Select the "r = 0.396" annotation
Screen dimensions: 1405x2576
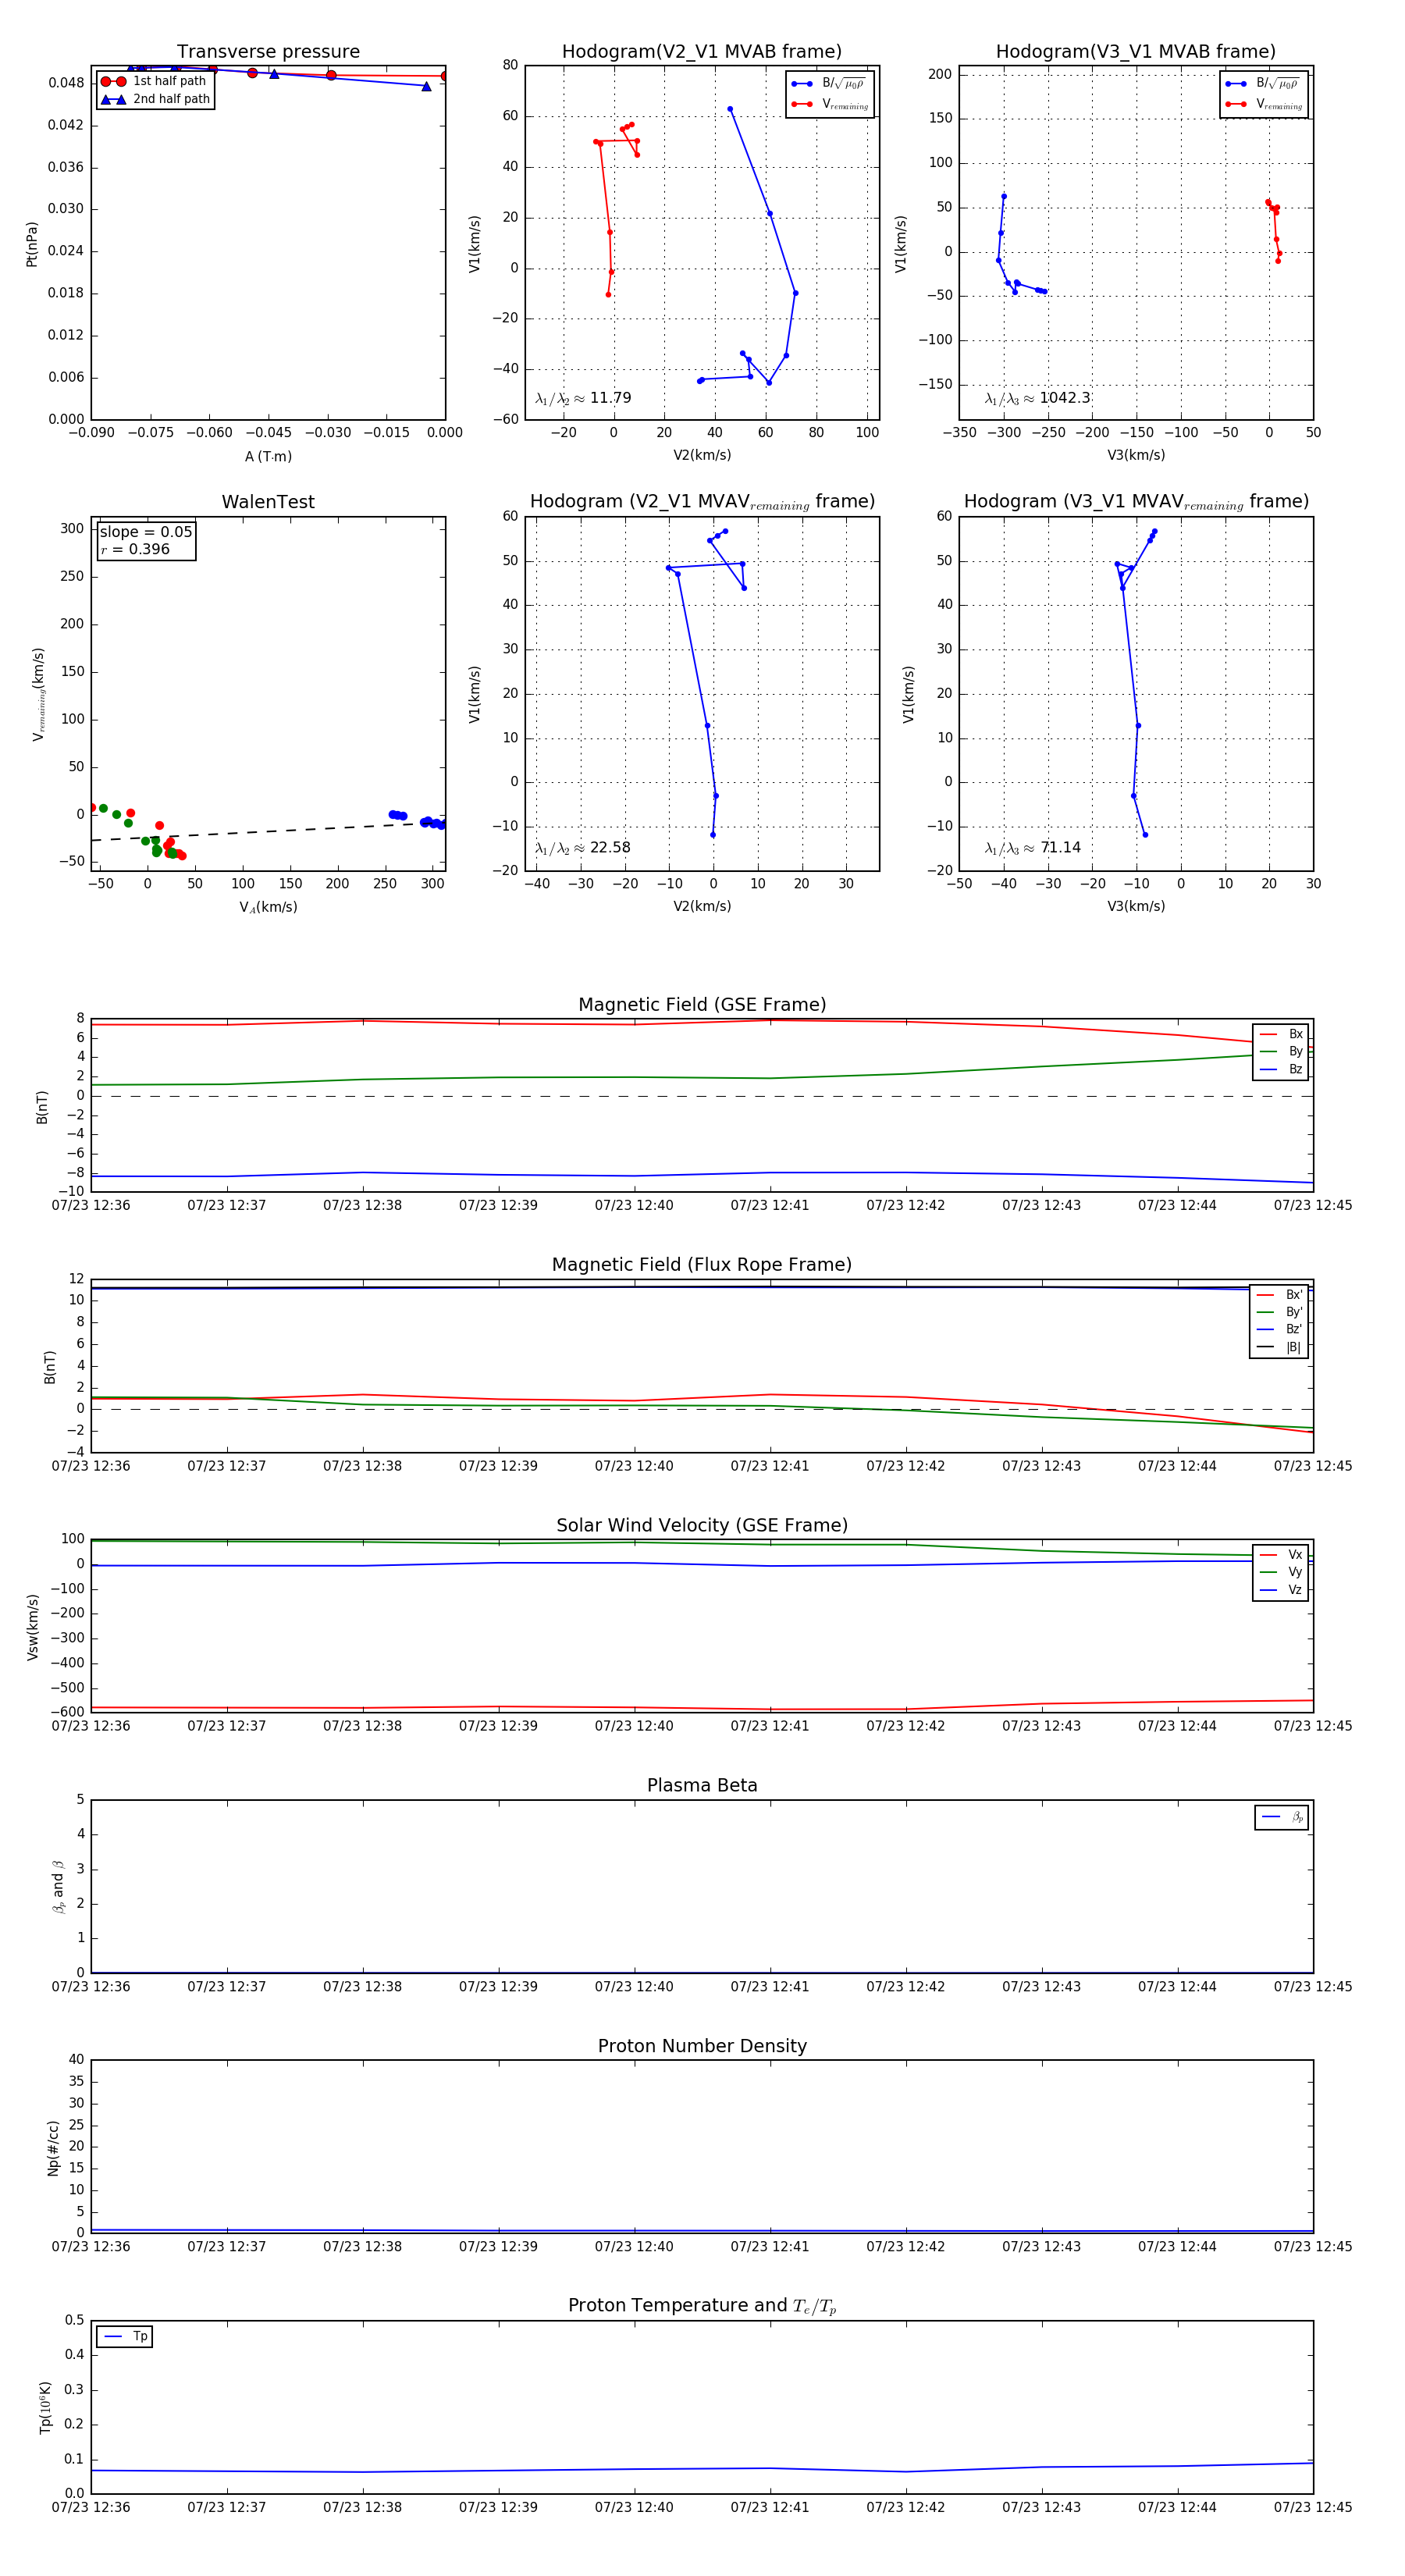coord(135,549)
